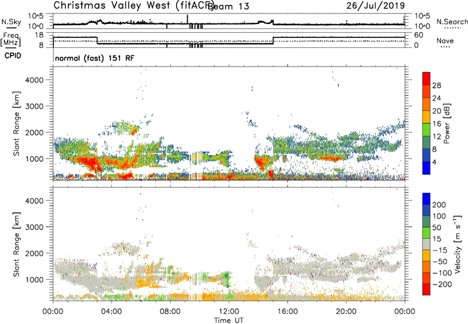468x324 pixels.
Task: Click the 'CPID' row label
Action: pos(13,56)
